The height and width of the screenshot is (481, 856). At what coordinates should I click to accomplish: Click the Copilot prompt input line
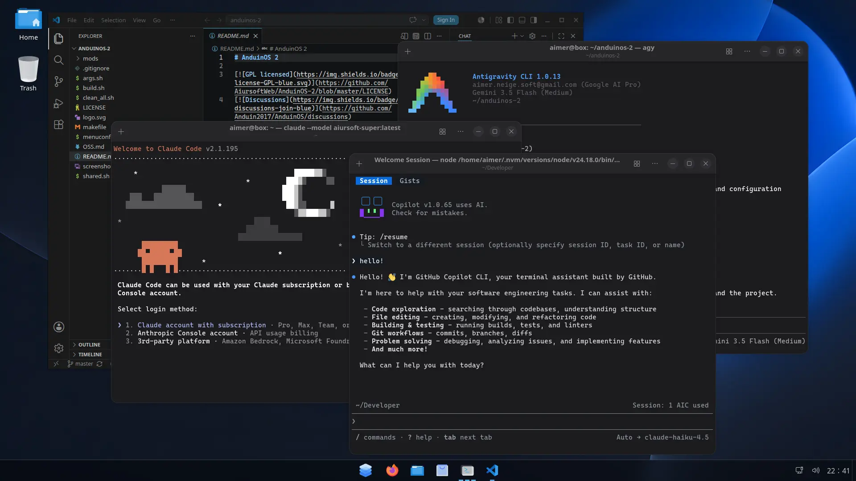pos(532,421)
